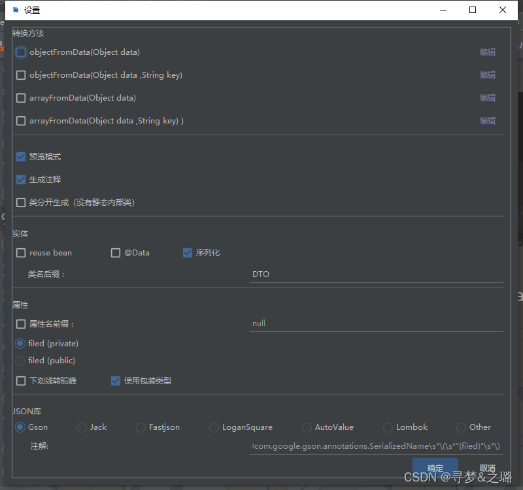Select the LoganSquare radio option

click(214, 427)
